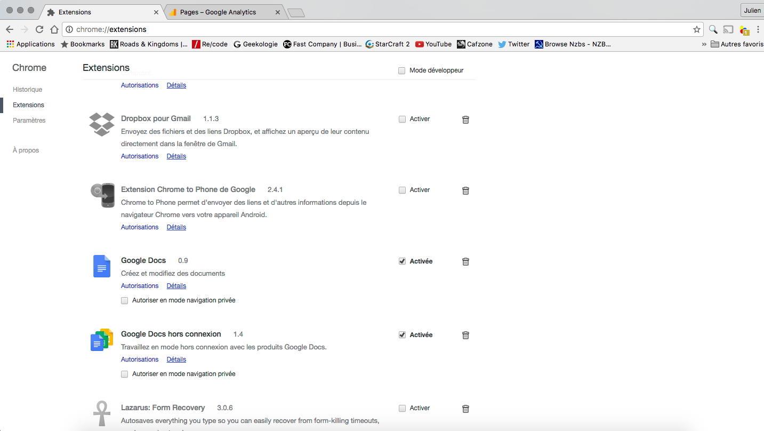Open the home page with the house icon

pos(54,29)
